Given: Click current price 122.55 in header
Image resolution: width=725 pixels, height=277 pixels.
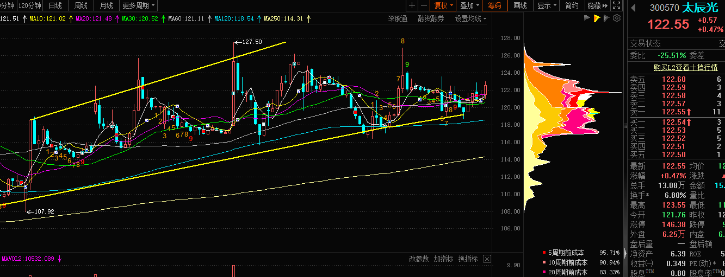Looking at the screenshot, I should [x=668, y=24].
